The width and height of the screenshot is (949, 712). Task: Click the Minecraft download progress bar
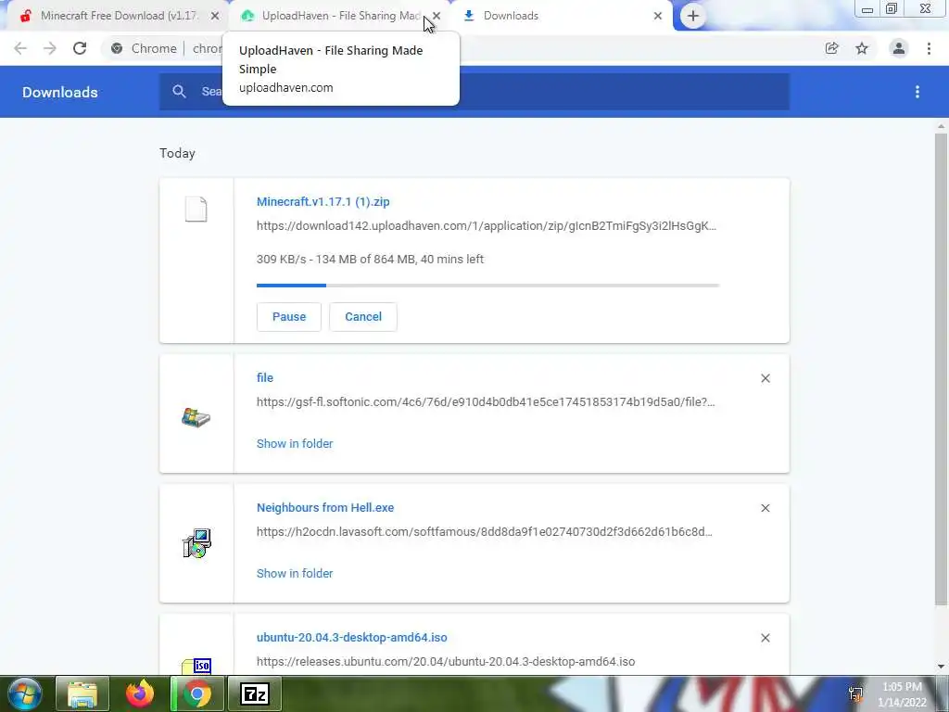point(487,286)
